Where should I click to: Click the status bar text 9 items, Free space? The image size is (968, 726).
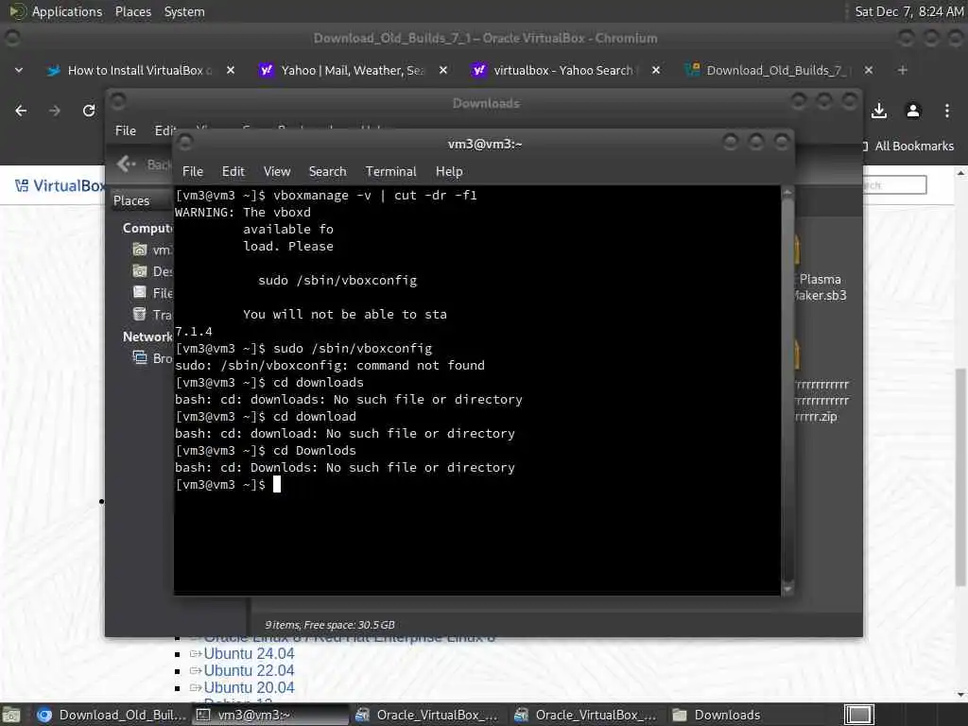pos(330,625)
